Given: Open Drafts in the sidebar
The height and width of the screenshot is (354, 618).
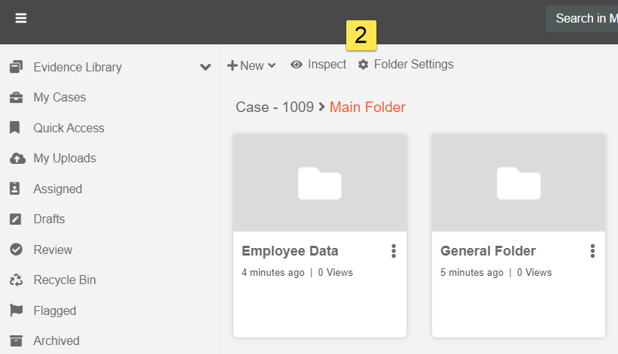Looking at the screenshot, I should click(49, 219).
